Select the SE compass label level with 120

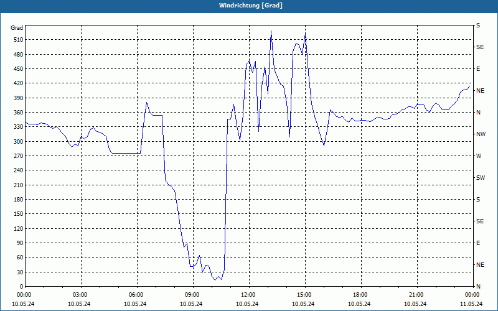point(480,221)
